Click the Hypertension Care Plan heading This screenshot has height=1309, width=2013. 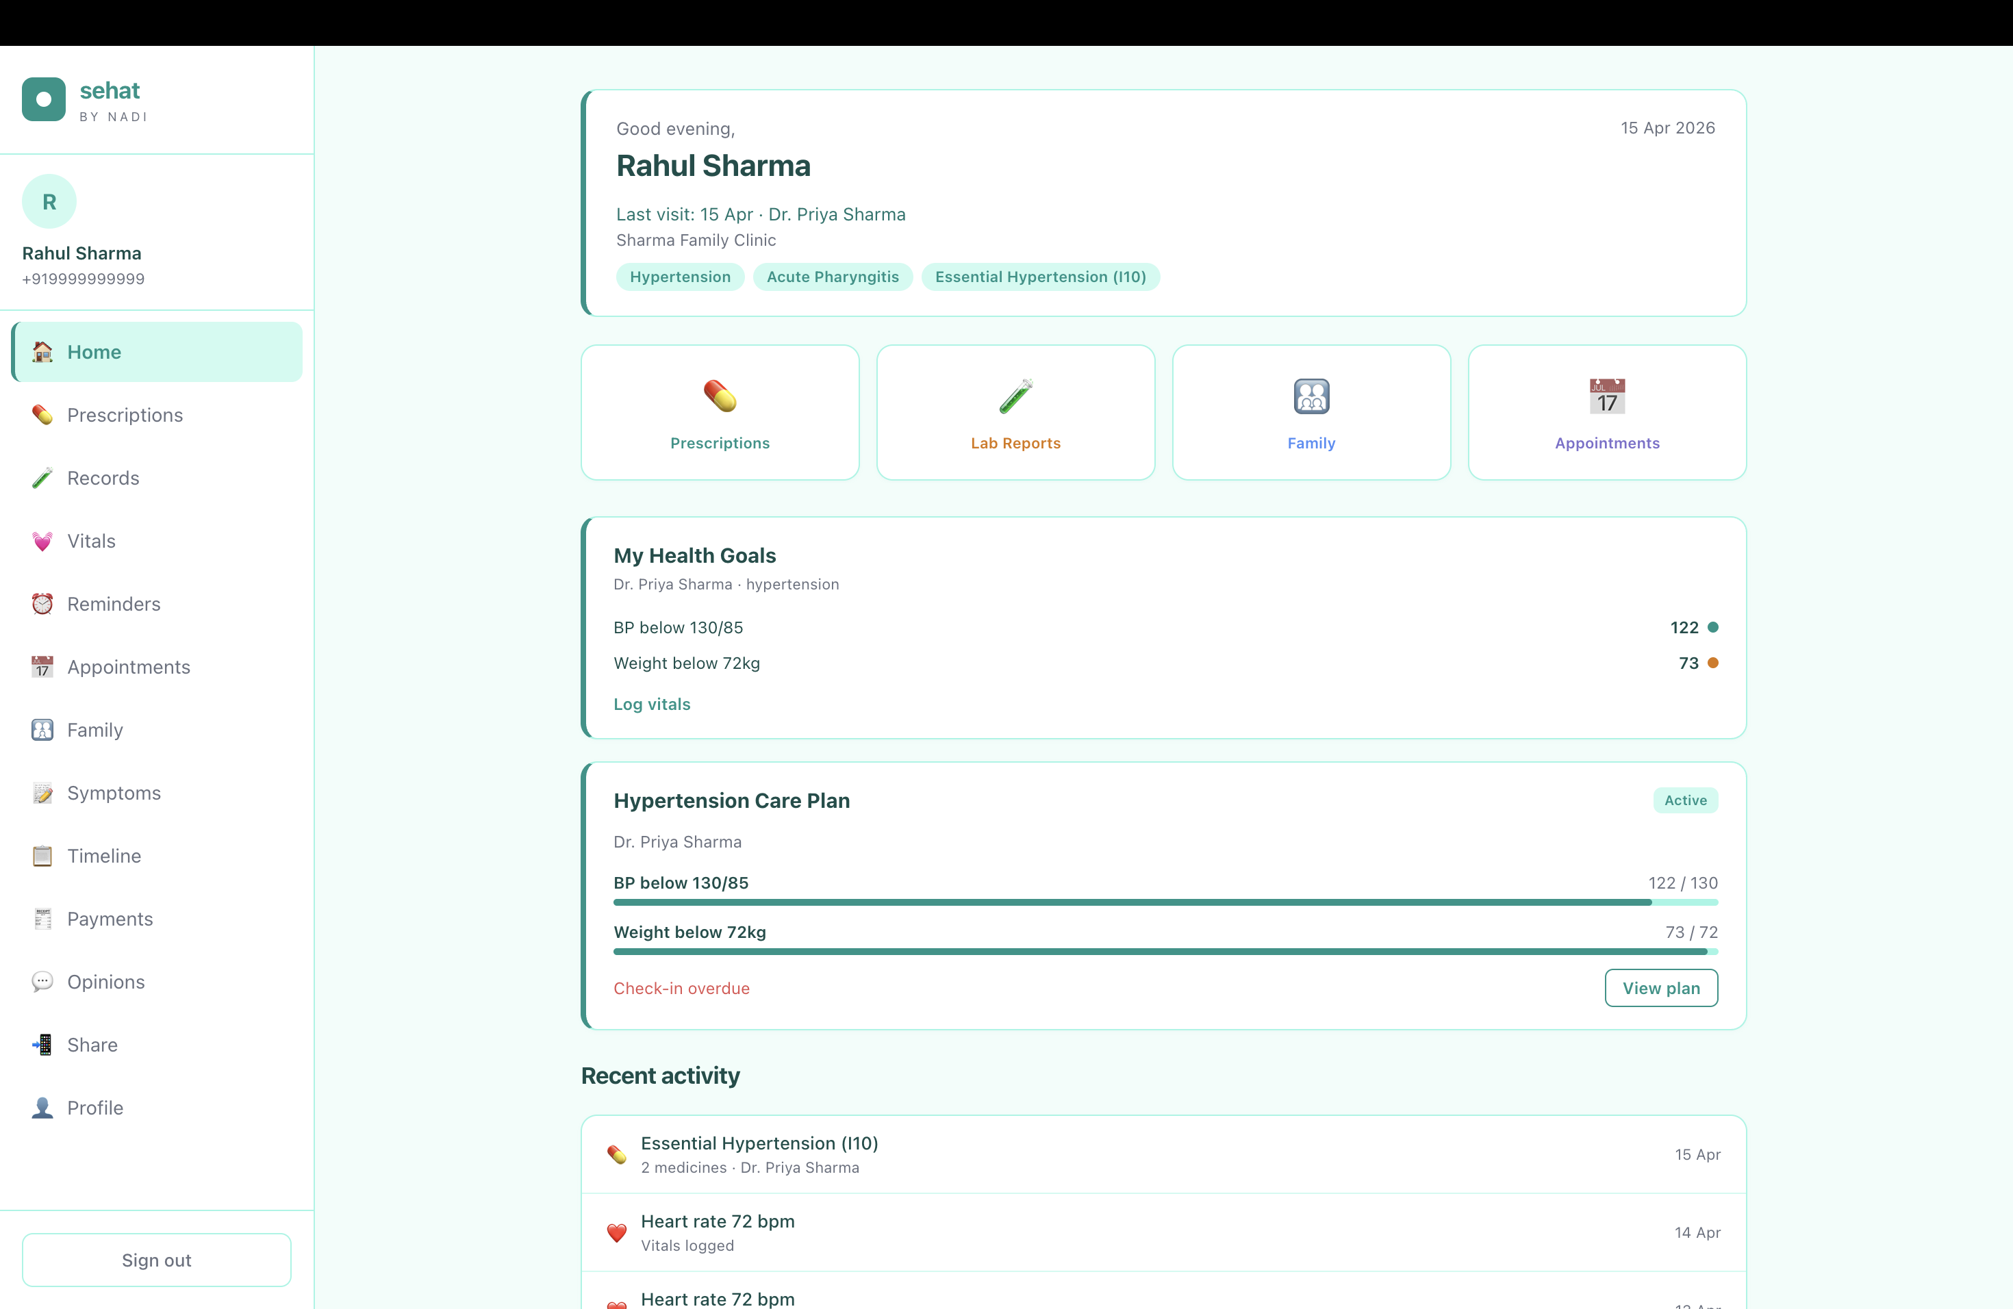click(x=732, y=801)
